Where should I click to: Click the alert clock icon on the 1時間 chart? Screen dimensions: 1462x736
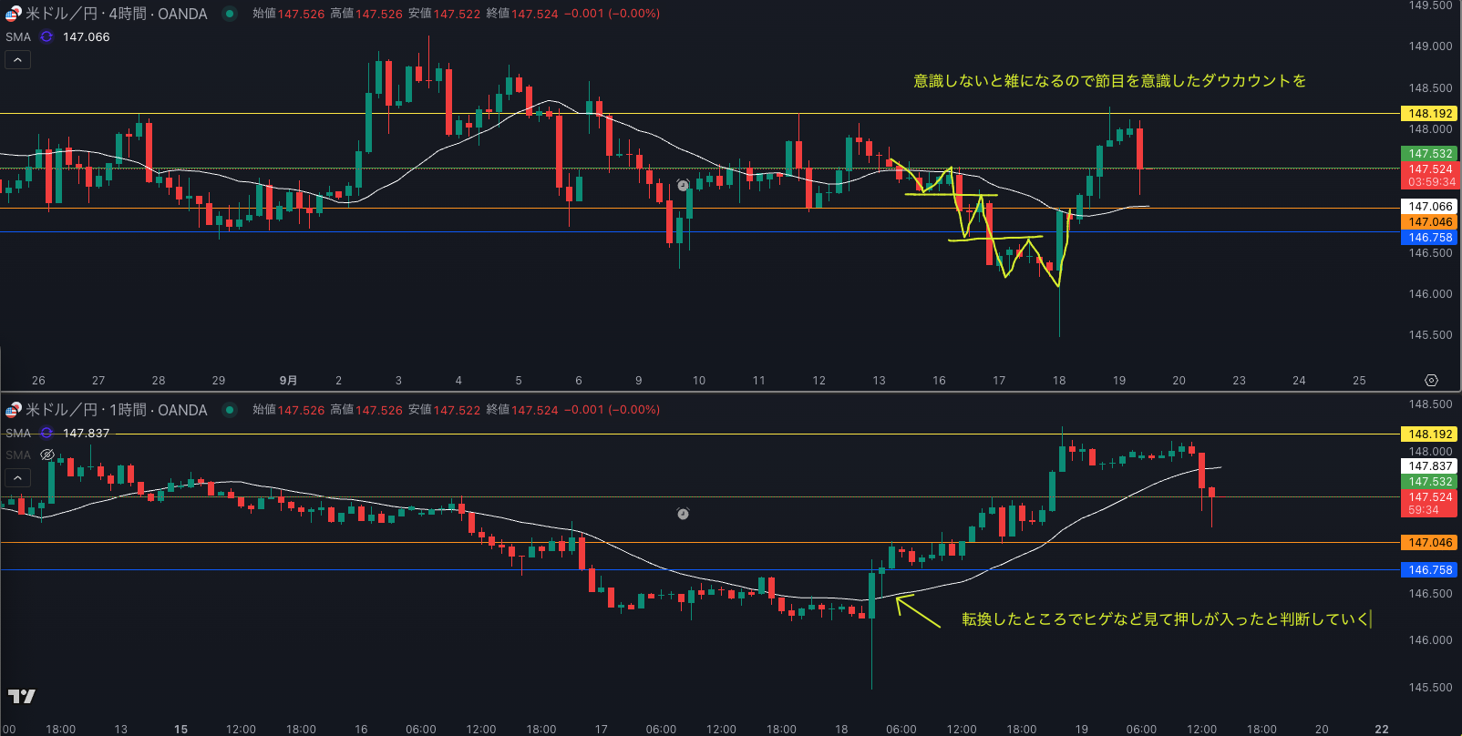683,514
